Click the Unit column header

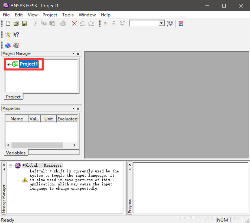(49, 119)
